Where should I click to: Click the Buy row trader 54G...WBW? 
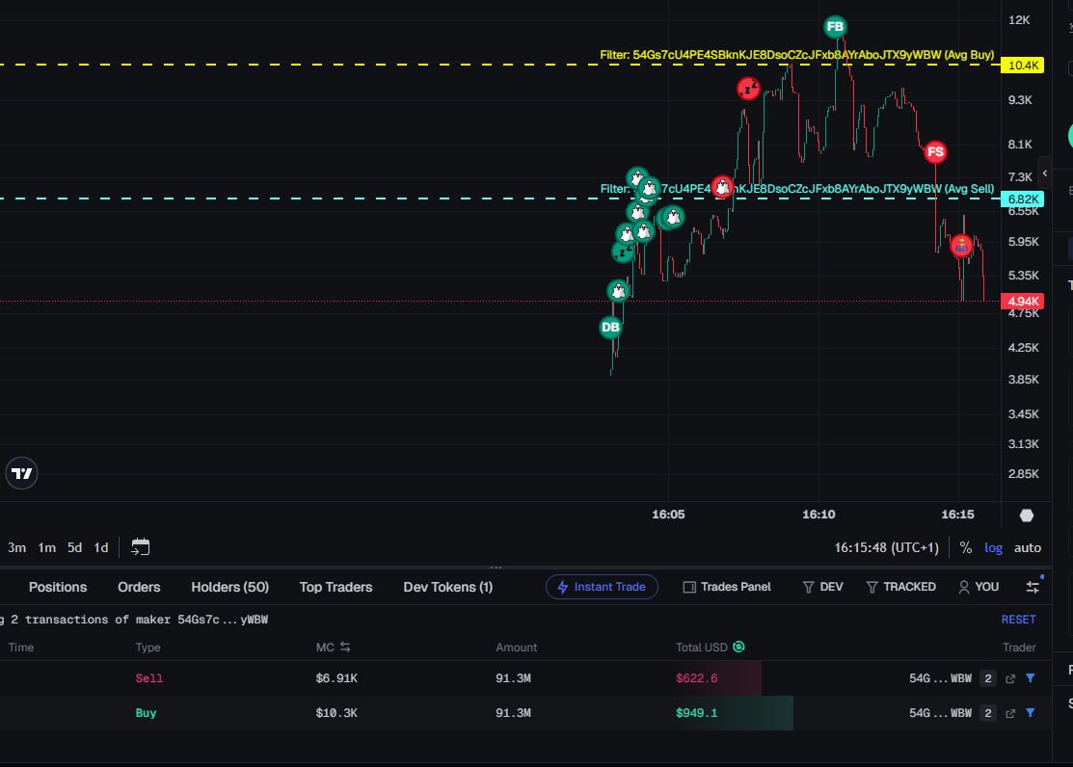click(940, 713)
